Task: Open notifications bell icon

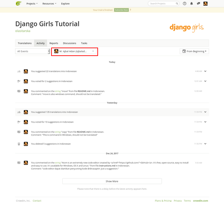Action: point(191,4)
